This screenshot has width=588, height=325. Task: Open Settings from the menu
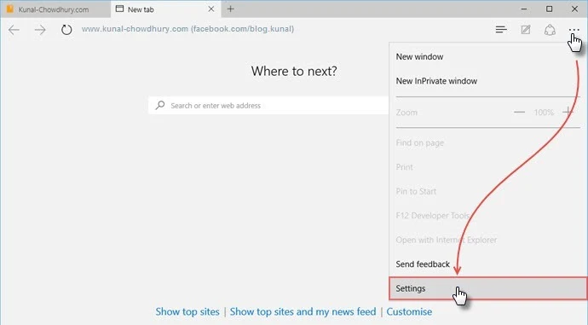[x=488, y=288]
